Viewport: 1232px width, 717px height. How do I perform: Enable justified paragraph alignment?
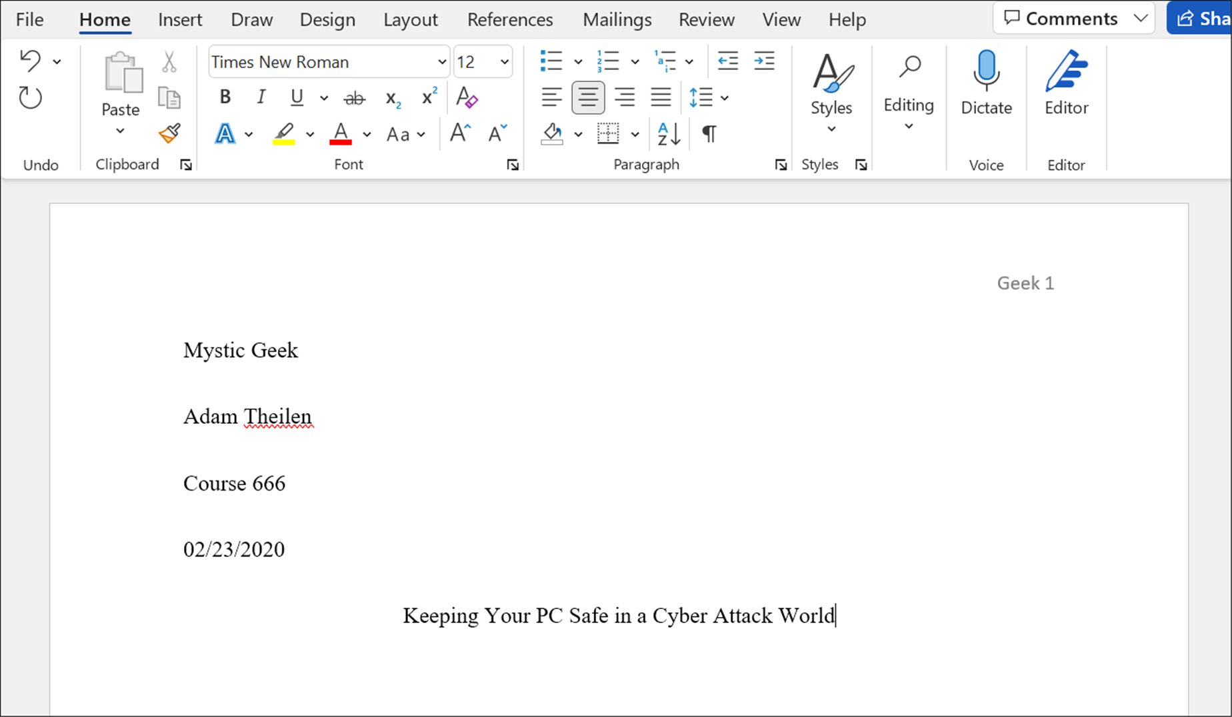coord(661,97)
